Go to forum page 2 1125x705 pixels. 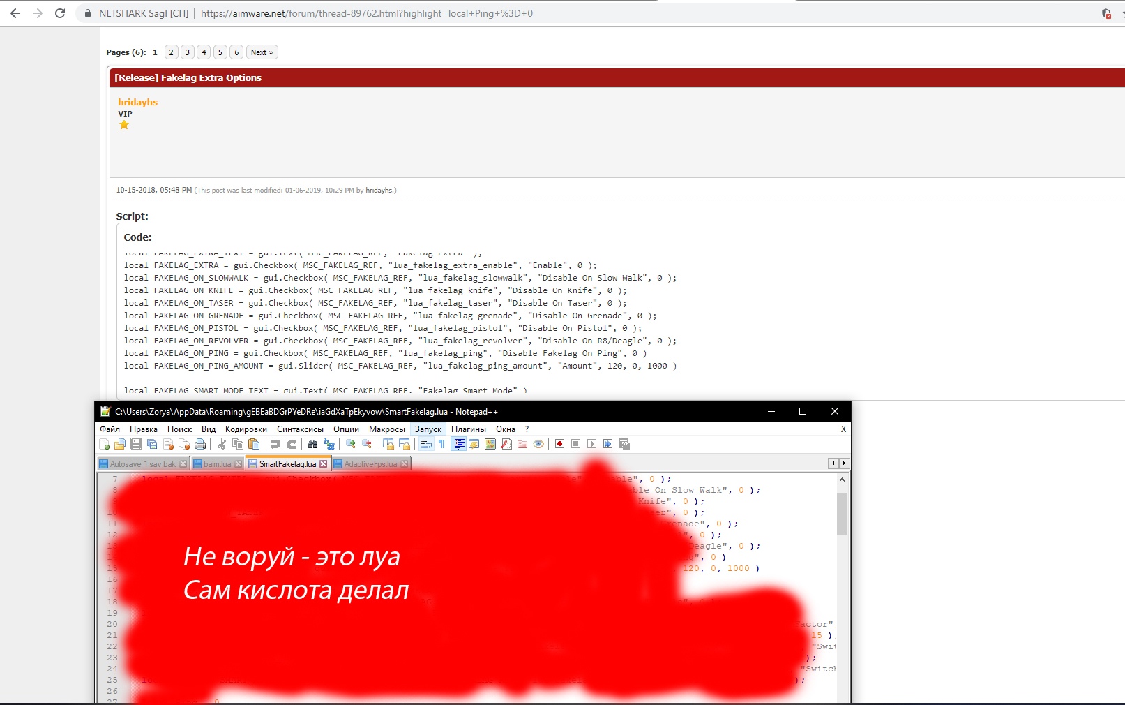[x=171, y=52]
